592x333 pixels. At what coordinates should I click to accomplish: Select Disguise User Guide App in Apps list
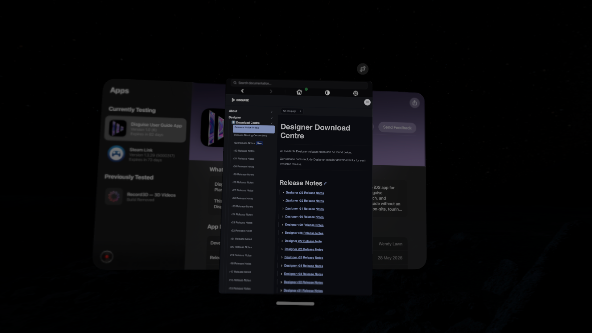point(146,129)
